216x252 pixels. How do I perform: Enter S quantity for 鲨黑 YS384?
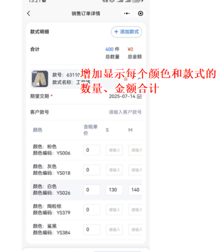[114, 229]
